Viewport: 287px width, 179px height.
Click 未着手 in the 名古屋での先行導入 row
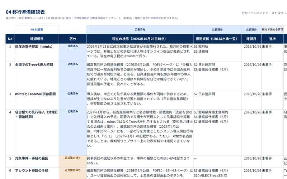(x=267, y=112)
